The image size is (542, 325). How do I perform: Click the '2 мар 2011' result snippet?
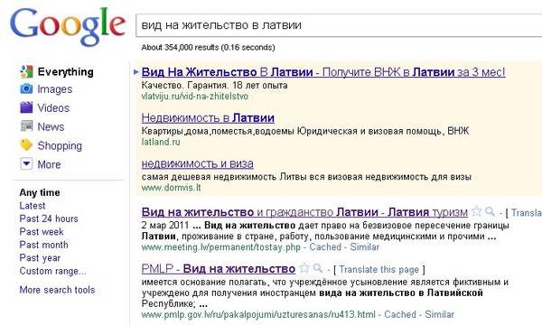coord(325,231)
